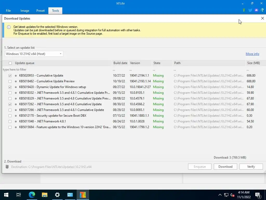Click status dot for KB5020953
266x200 pixels.
tap(16, 76)
